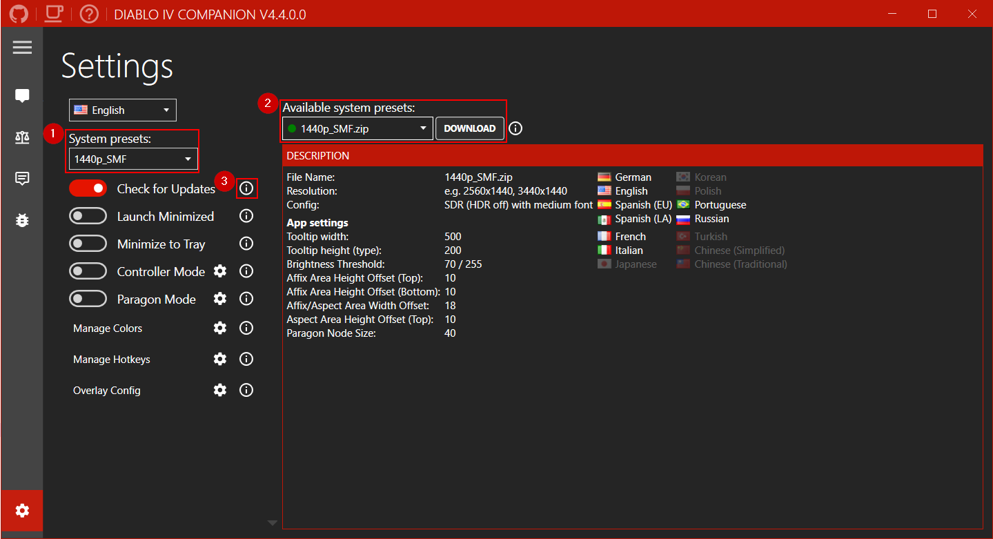Disable the Check for Updates toggle
993x539 pixels.
pyautogui.click(x=88, y=188)
